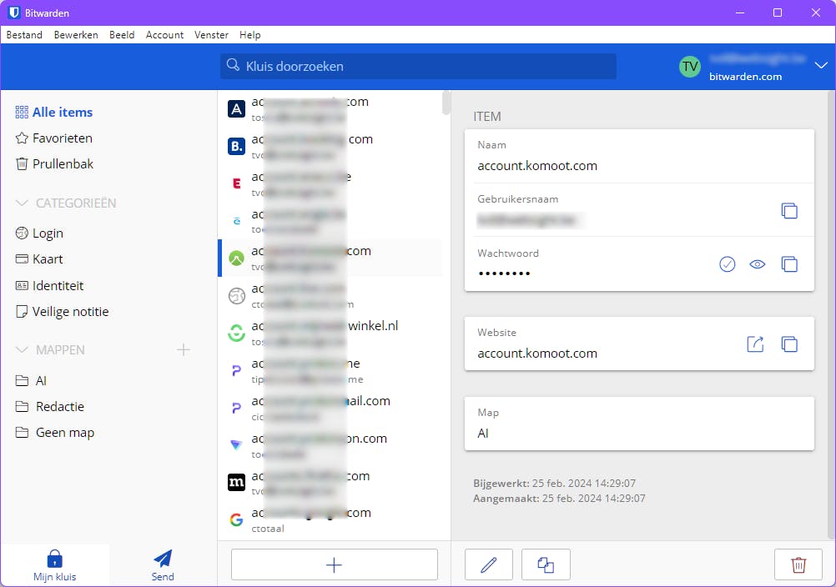The height and width of the screenshot is (587, 836).
Task: Select item ending in on.com
Action: click(x=330, y=445)
